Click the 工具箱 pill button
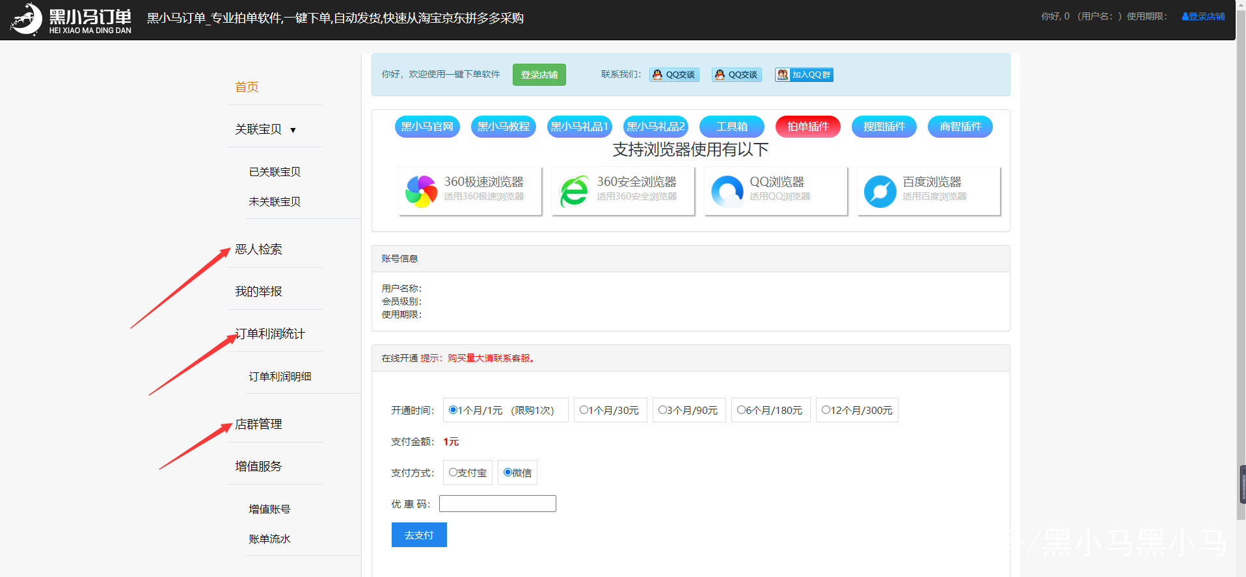This screenshot has height=577, width=1246. click(x=732, y=127)
